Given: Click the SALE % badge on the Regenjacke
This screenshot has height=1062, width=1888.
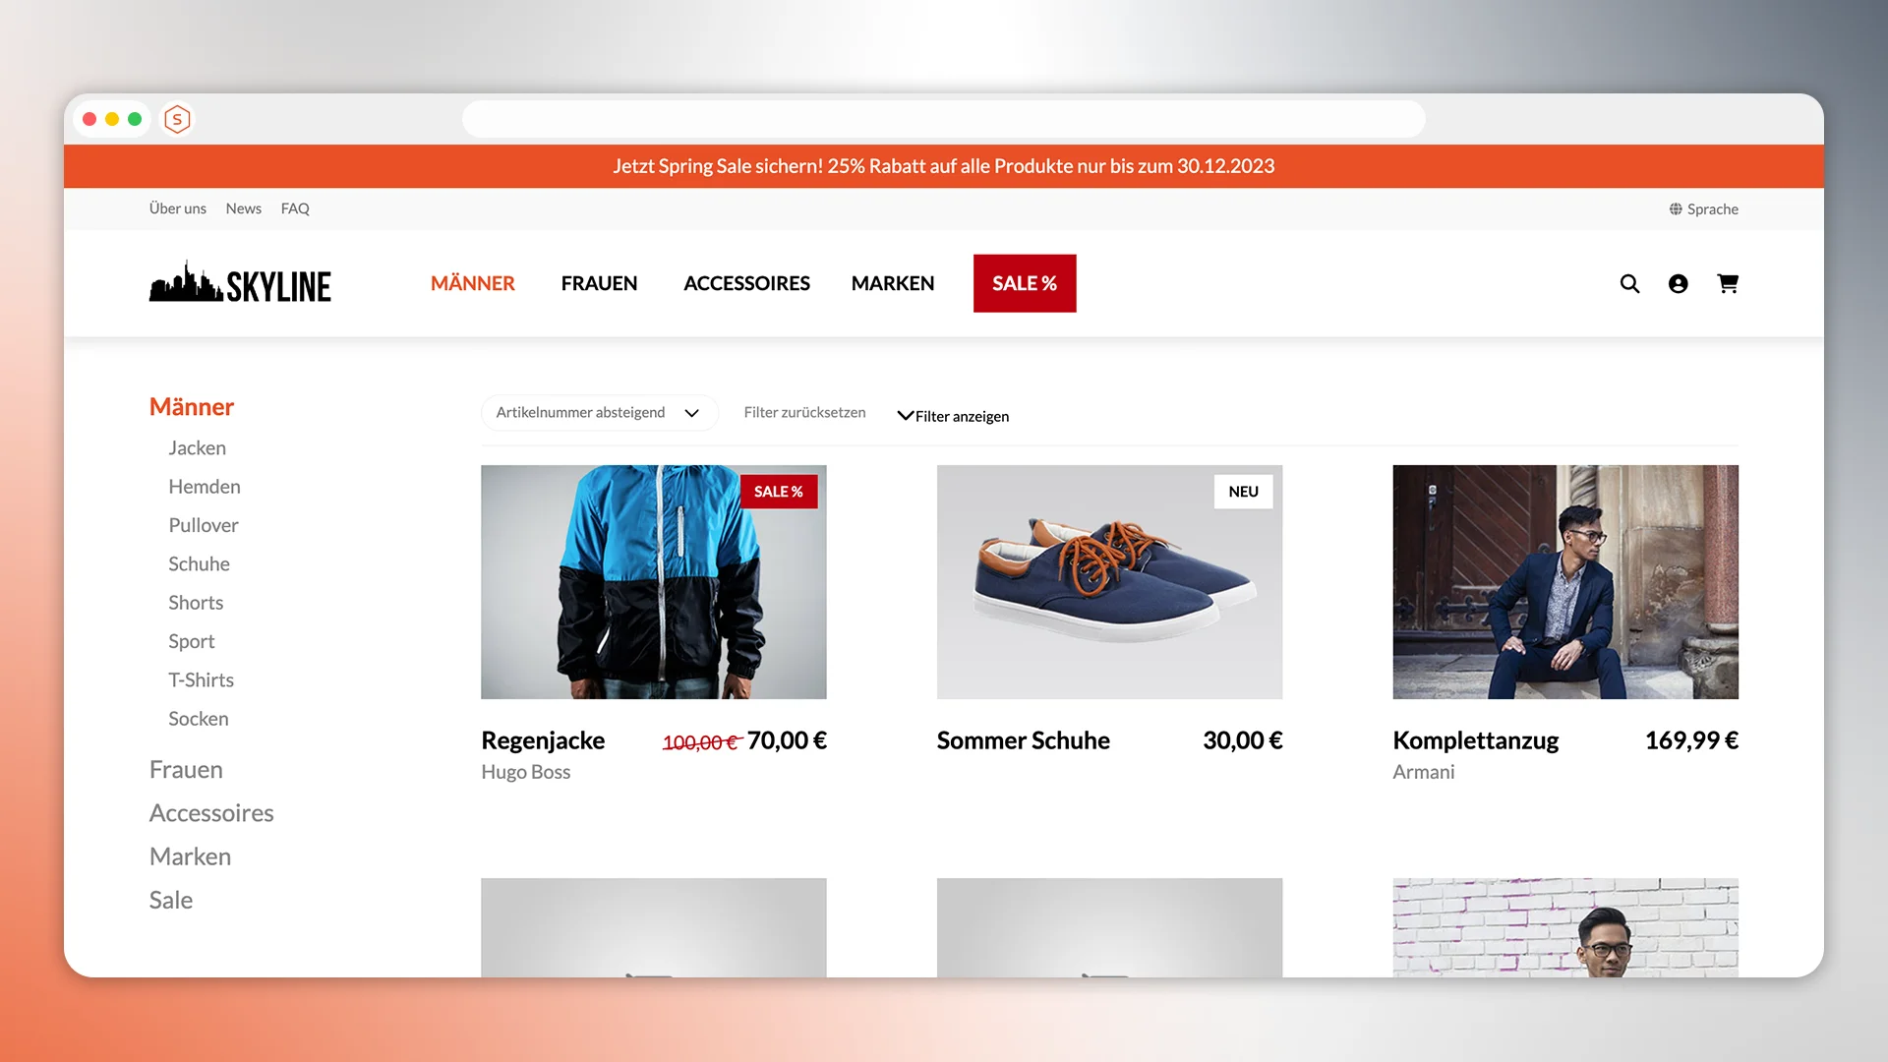Looking at the screenshot, I should pyautogui.click(x=779, y=492).
